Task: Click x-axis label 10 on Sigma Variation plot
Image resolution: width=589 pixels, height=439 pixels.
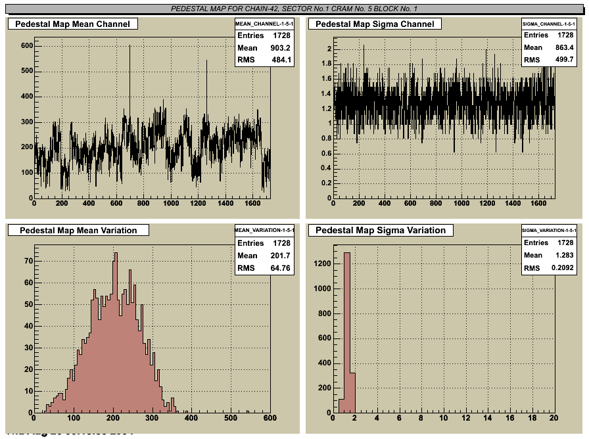Action: [444, 417]
